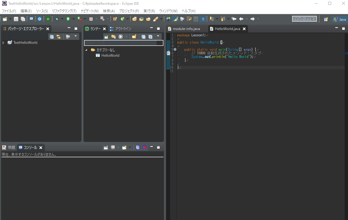Click the new run configuration icon in Runner
The height and width of the screenshot is (220, 348).
point(106,37)
